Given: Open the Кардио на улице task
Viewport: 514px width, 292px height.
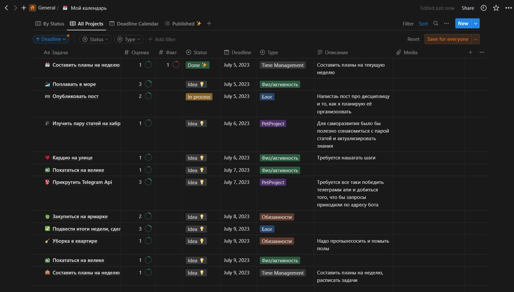Looking at the screenshot, I should 72,158.
